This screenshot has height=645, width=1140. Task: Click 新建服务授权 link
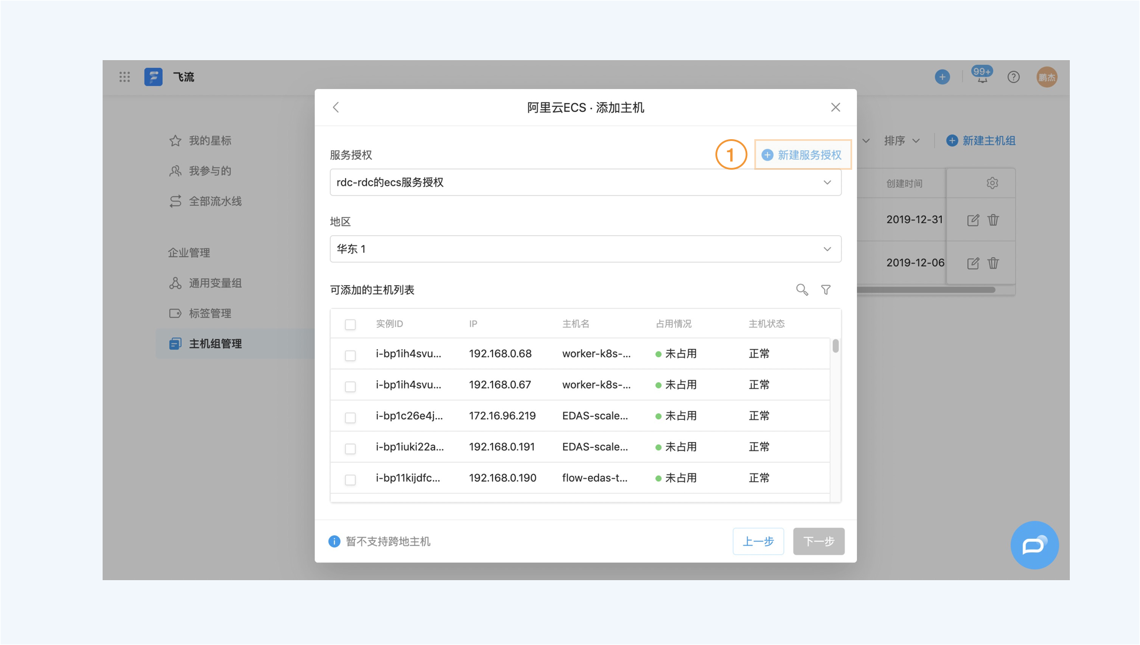(802, 154)
